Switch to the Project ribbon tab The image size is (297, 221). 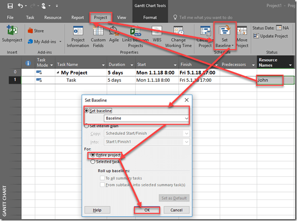point(100,17)
